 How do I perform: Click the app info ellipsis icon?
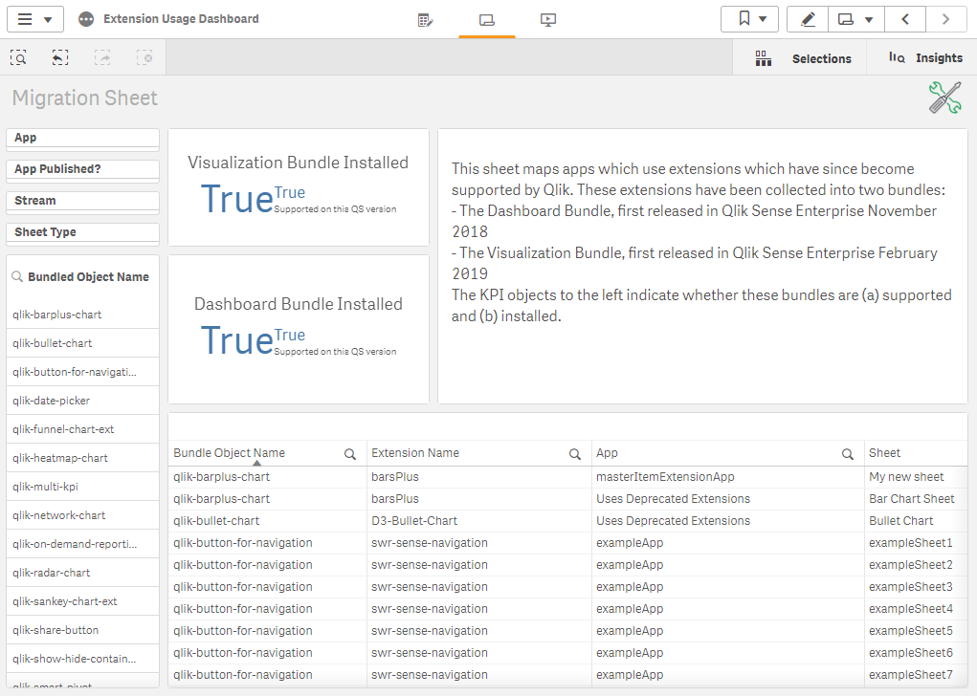pyautogui.click(x=86, y=19)
